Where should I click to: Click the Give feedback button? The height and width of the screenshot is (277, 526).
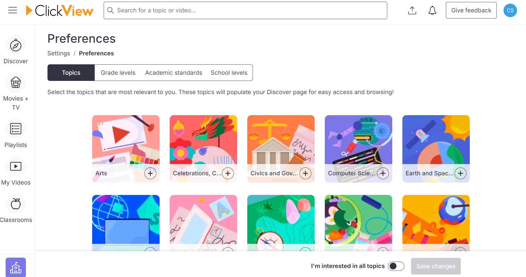(471, 10)
